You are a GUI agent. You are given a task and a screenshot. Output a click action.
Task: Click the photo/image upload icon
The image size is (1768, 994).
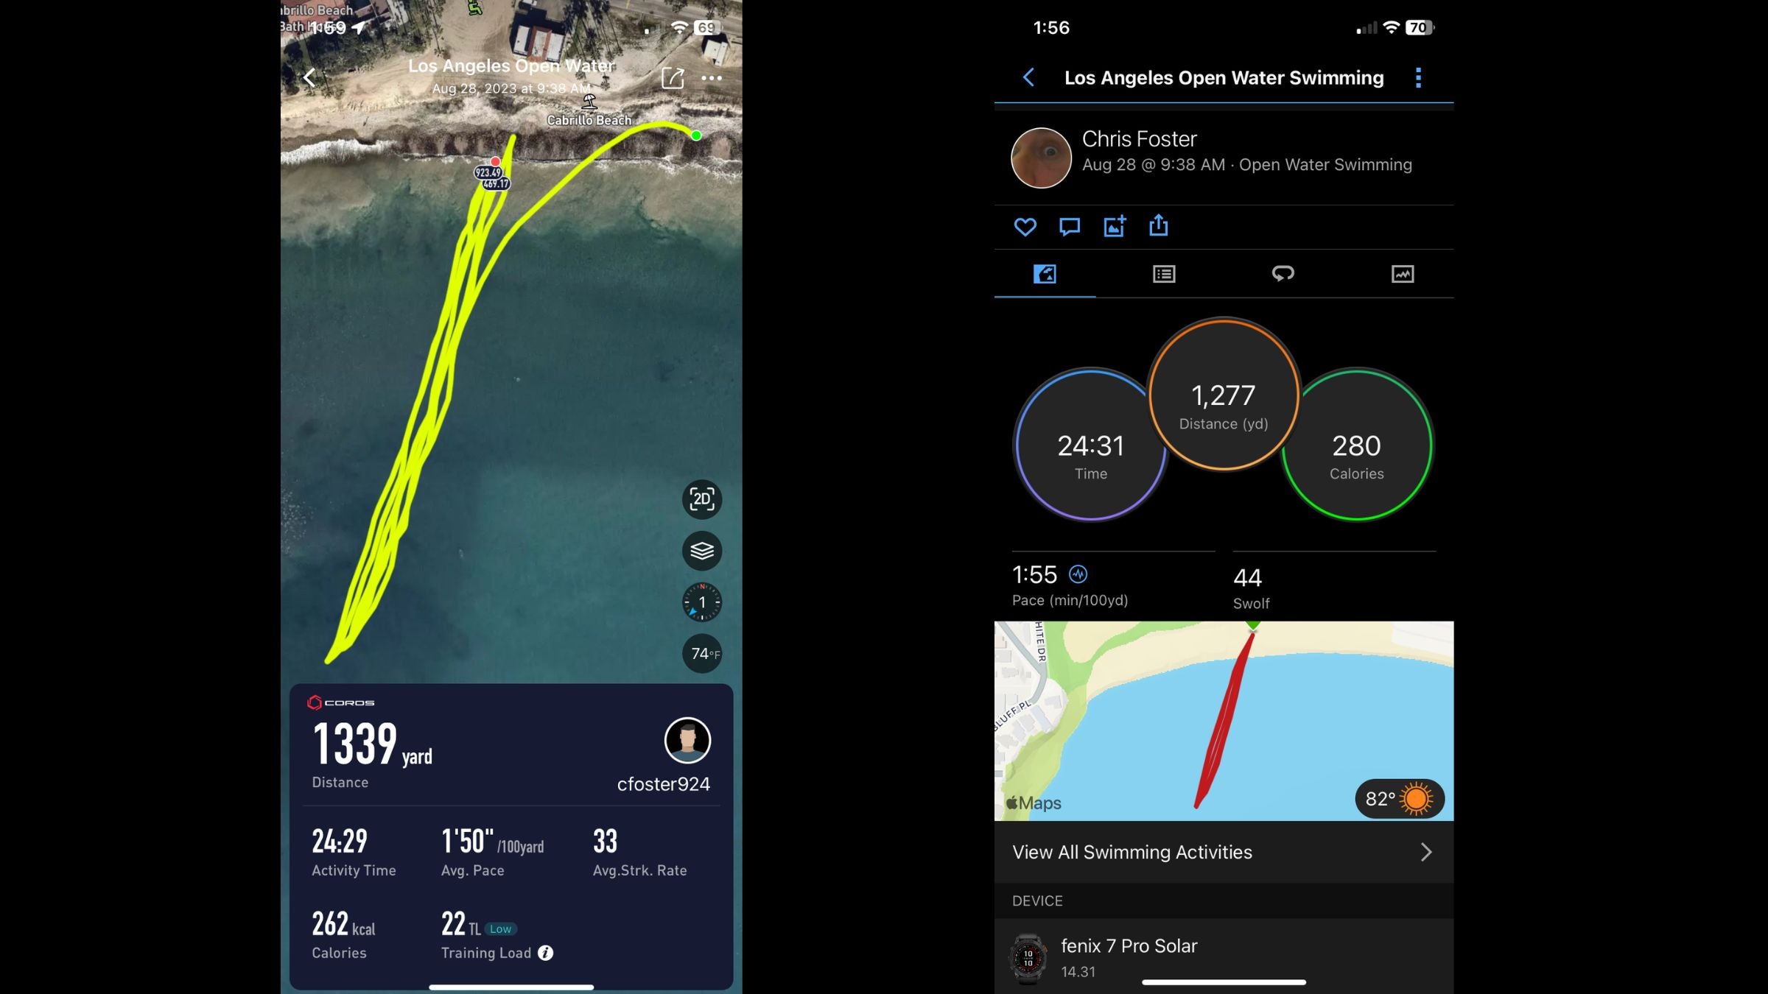point(1114,227)
